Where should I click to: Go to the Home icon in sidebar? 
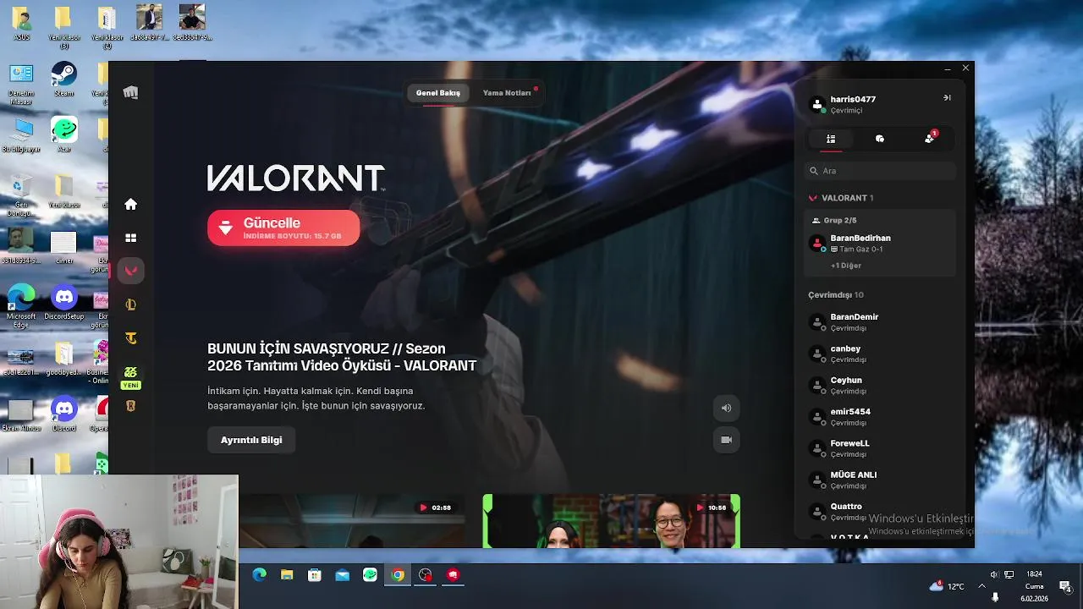tap(130, 204)
